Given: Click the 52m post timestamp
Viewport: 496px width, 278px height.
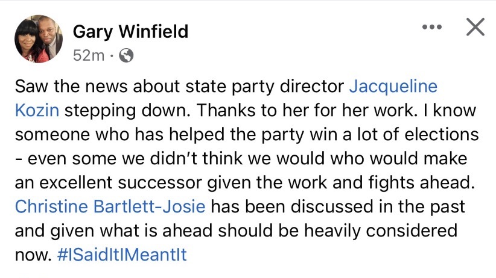Looking at the screenshot, I should (x=88, y=55).
